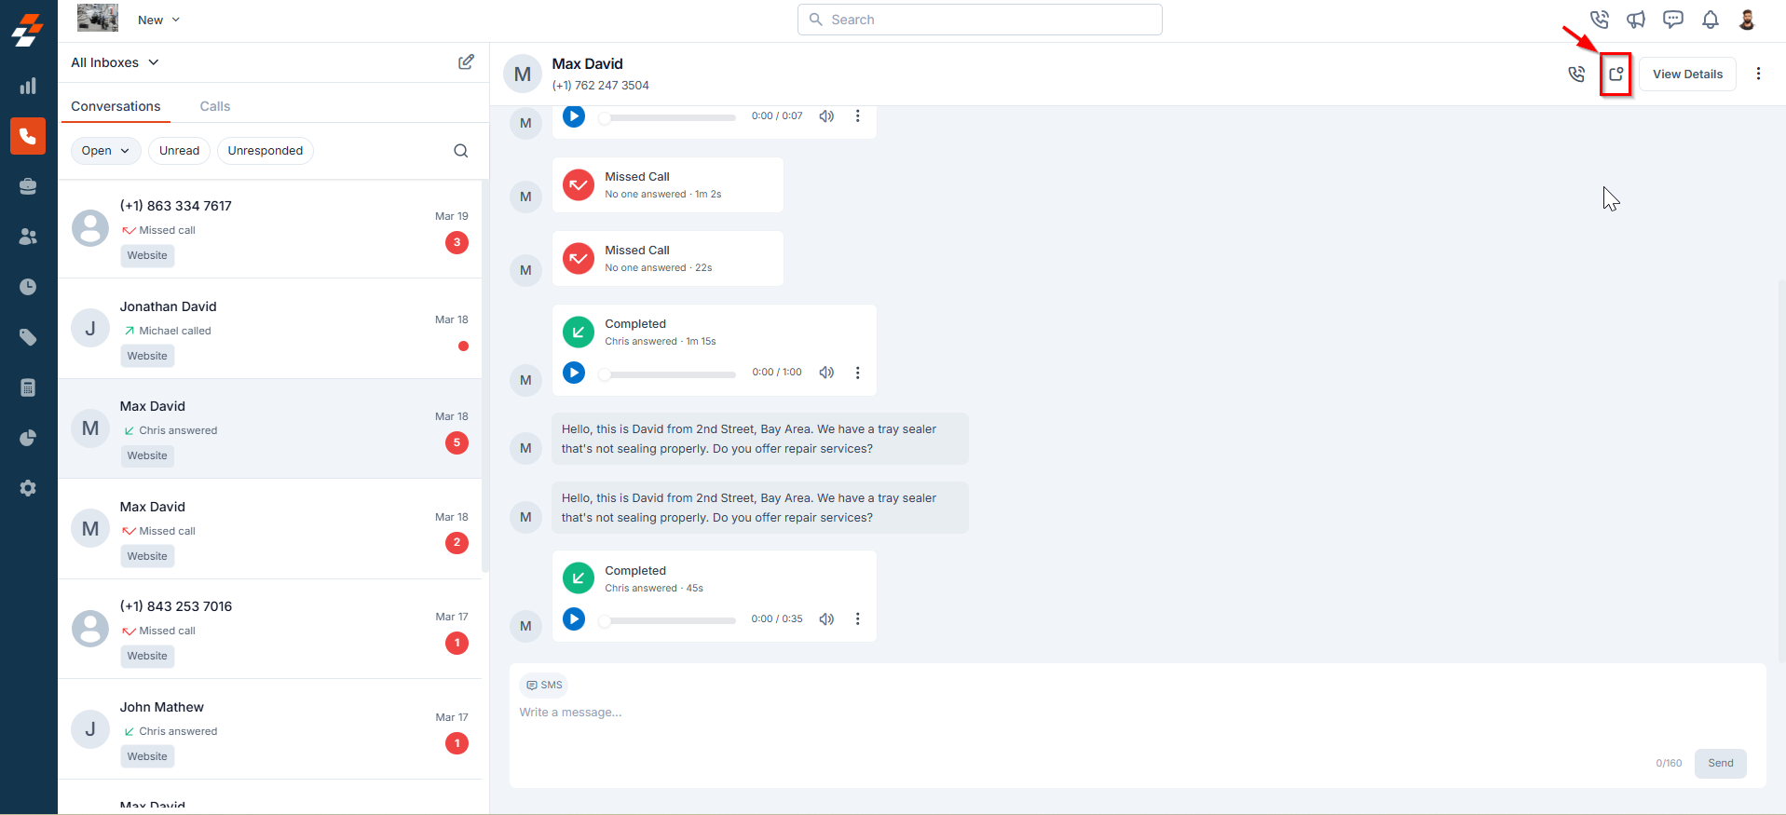Open the Open status filter dropdown

pos(105,151)
